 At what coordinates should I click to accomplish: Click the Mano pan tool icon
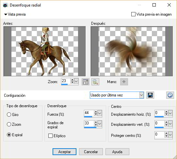pos(124,82)
